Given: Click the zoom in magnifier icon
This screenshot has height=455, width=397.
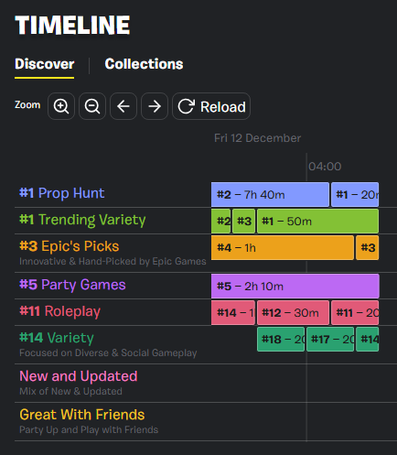Looking at the screenshot, I should tap(61, 106).
